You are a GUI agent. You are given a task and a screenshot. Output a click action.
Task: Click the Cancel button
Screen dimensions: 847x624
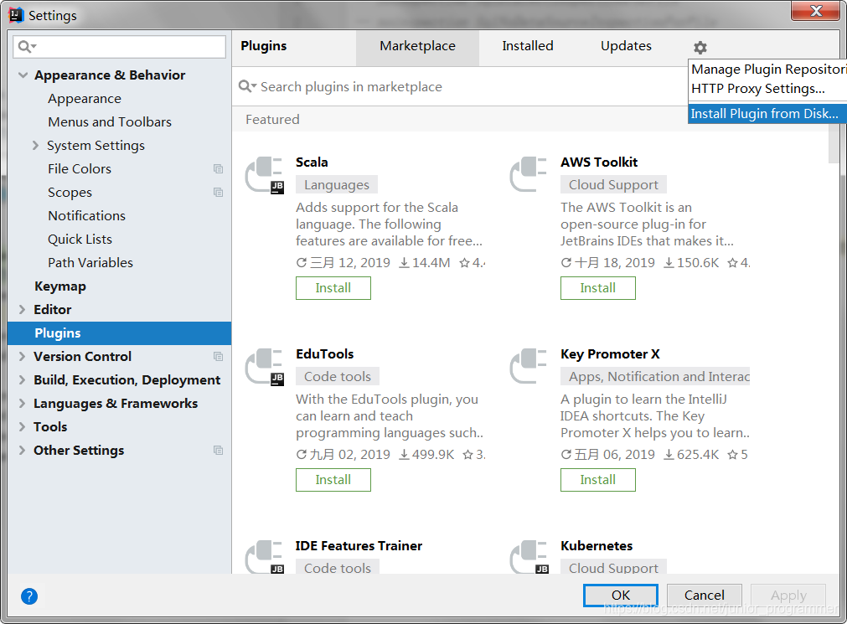pos(705,596)
